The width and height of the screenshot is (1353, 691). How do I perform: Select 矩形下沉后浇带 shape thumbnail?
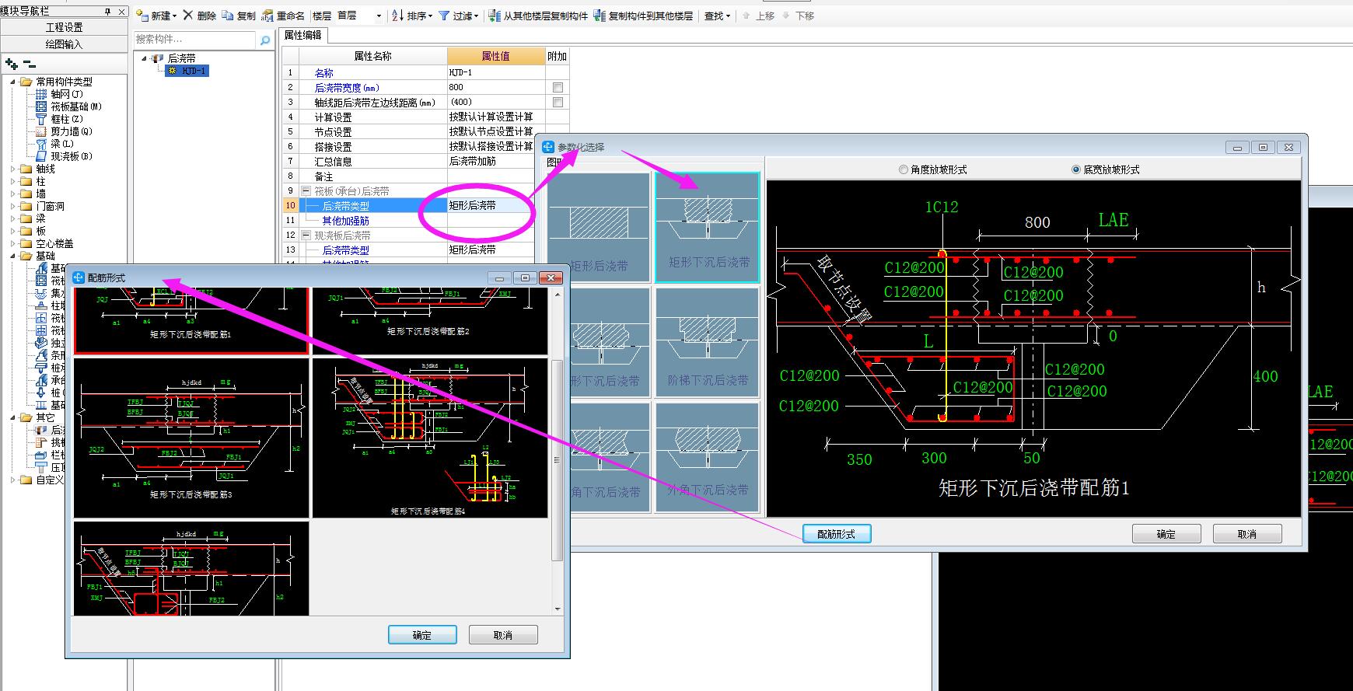coord(708,227)
